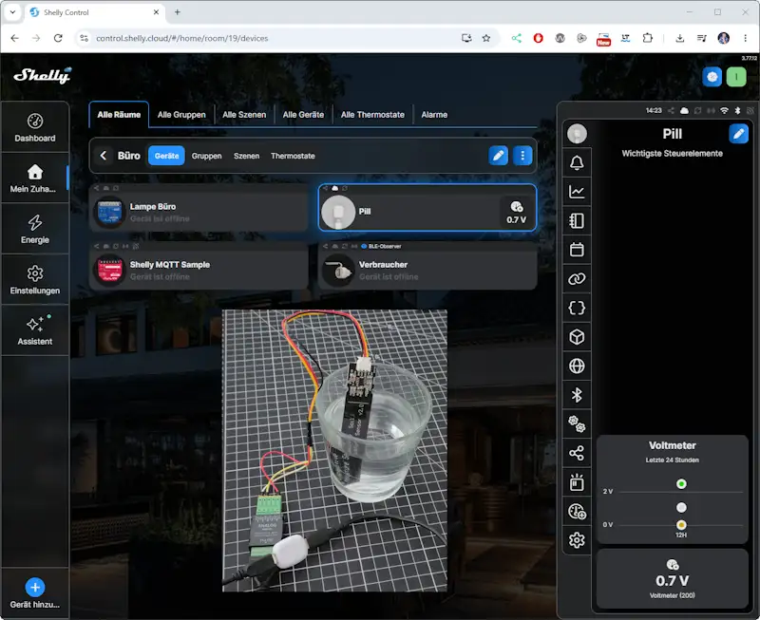760x620 pixels.
Task: Click the yellow point on Voltmeter chart
Action: click(x=681, y=524)
